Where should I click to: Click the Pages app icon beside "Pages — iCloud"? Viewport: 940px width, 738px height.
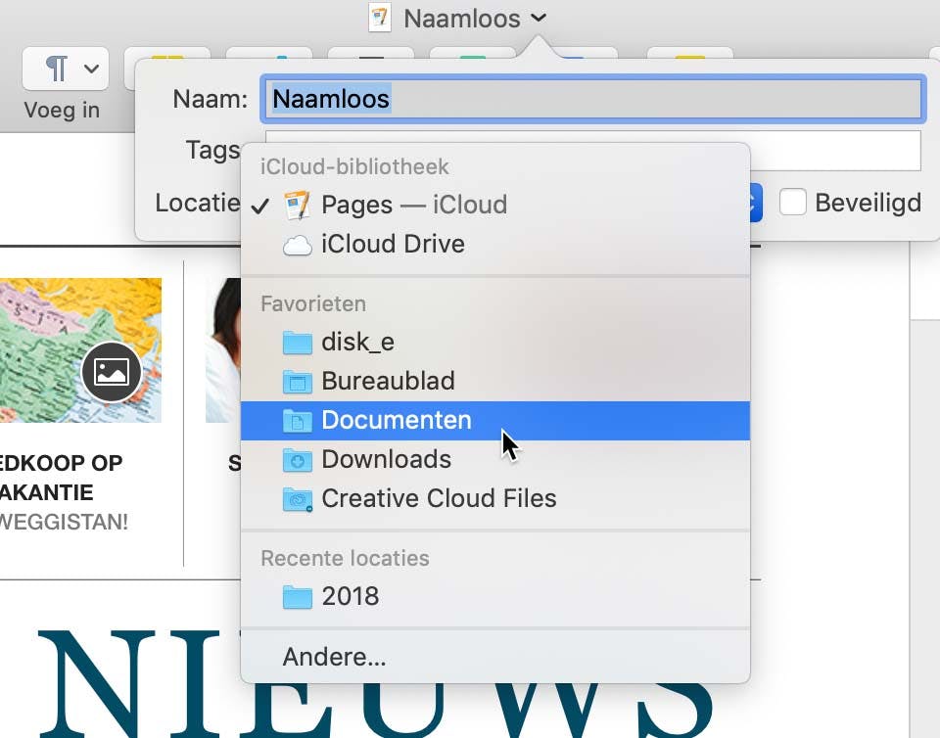click(296, 205)
